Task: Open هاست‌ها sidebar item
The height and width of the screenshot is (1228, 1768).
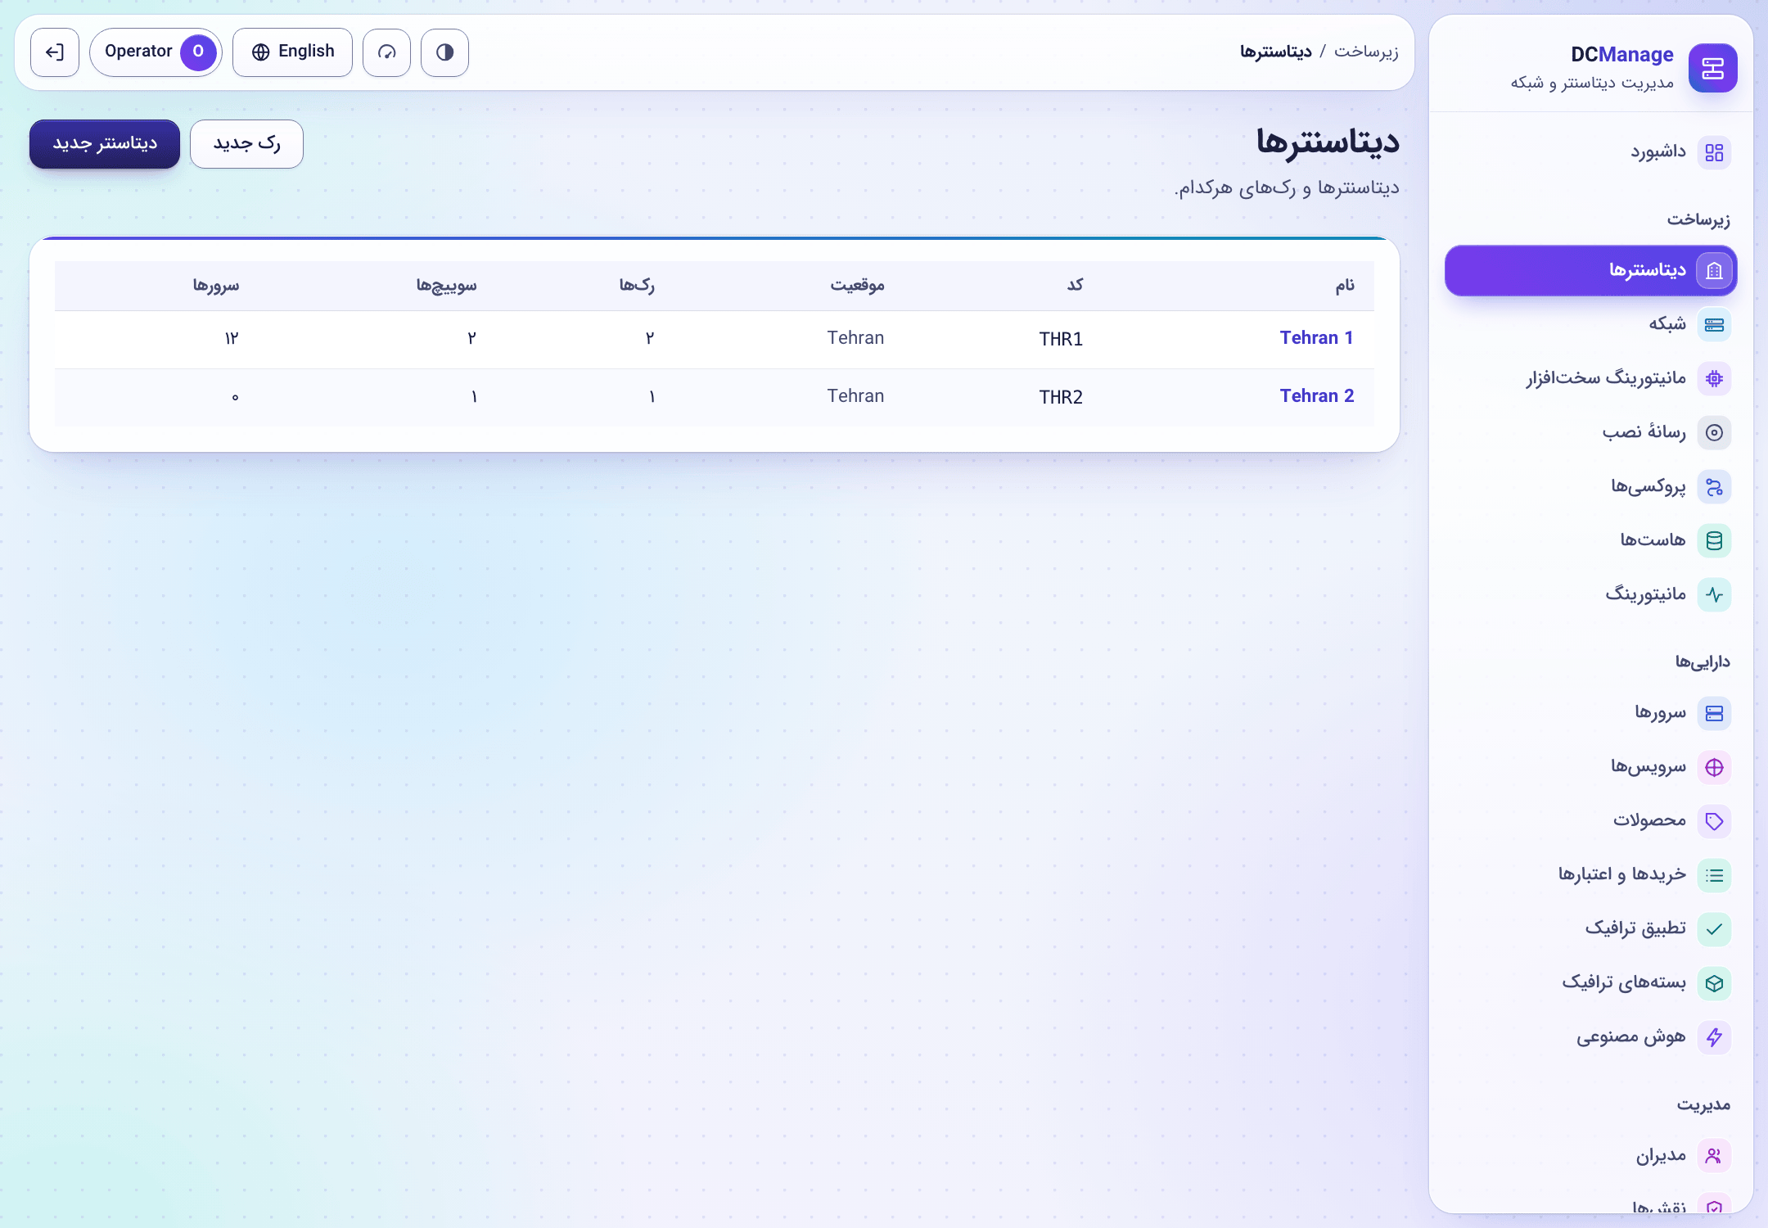Action: [1591, 540]
